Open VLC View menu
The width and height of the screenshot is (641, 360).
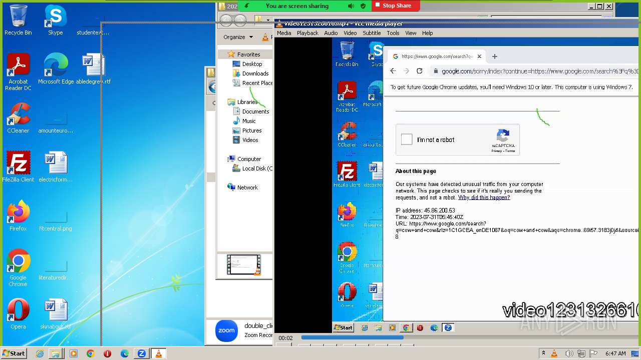click(411, 33)
